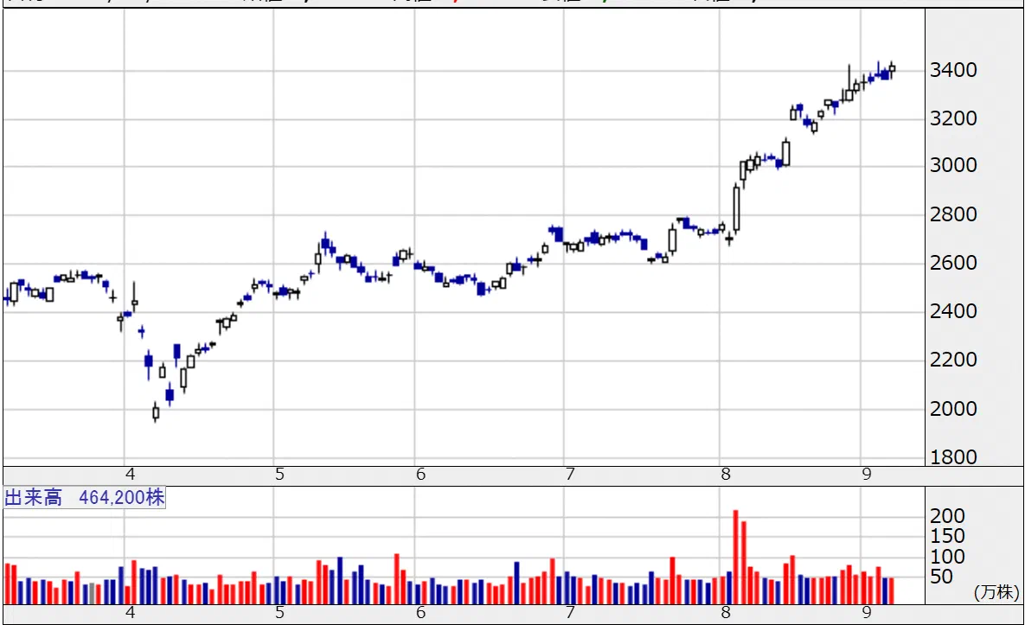Image resolution: width=1025 pixels, height=625 pixels.
Task: Select month 4 on the price chart axis
Action: [x=130, y=474]
